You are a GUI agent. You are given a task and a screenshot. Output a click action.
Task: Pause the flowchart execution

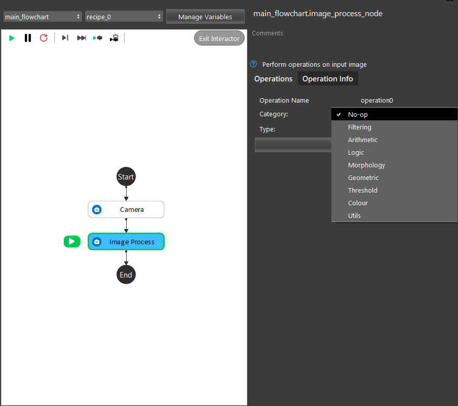(28, 38)
